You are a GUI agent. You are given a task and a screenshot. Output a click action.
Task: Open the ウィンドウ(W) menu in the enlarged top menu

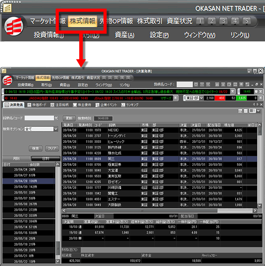(200, 35)
